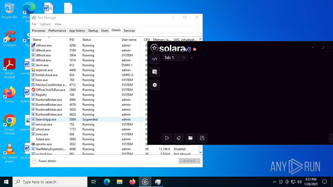Open the Solara code editor icon
The image size is (333, 187).
[x=155, y=59]
